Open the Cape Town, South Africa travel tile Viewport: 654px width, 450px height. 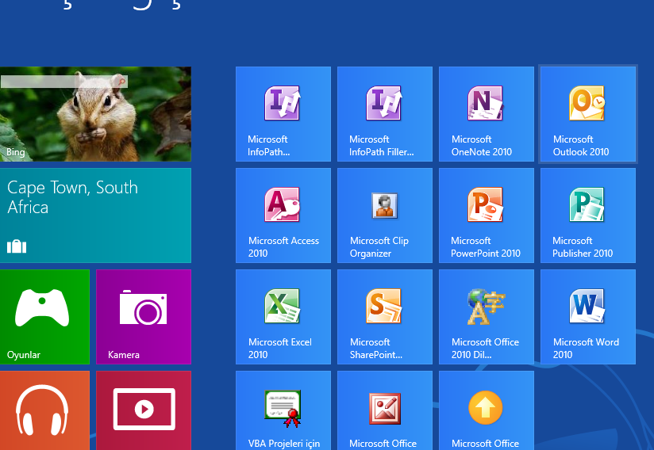point(95,215)
